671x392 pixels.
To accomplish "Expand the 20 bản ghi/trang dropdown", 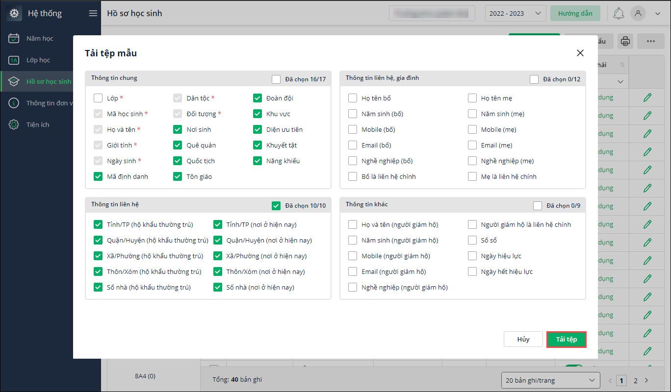I will [550, 380].
